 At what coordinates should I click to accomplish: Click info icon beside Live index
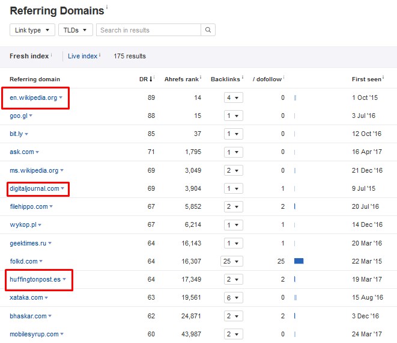click(x=100, y=55)
